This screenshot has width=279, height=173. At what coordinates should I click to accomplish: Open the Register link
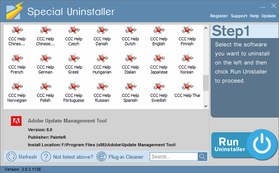click(219, 16)
